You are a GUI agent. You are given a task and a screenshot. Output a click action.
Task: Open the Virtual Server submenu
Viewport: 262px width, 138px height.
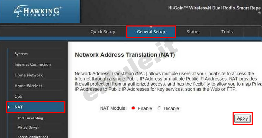28,127
